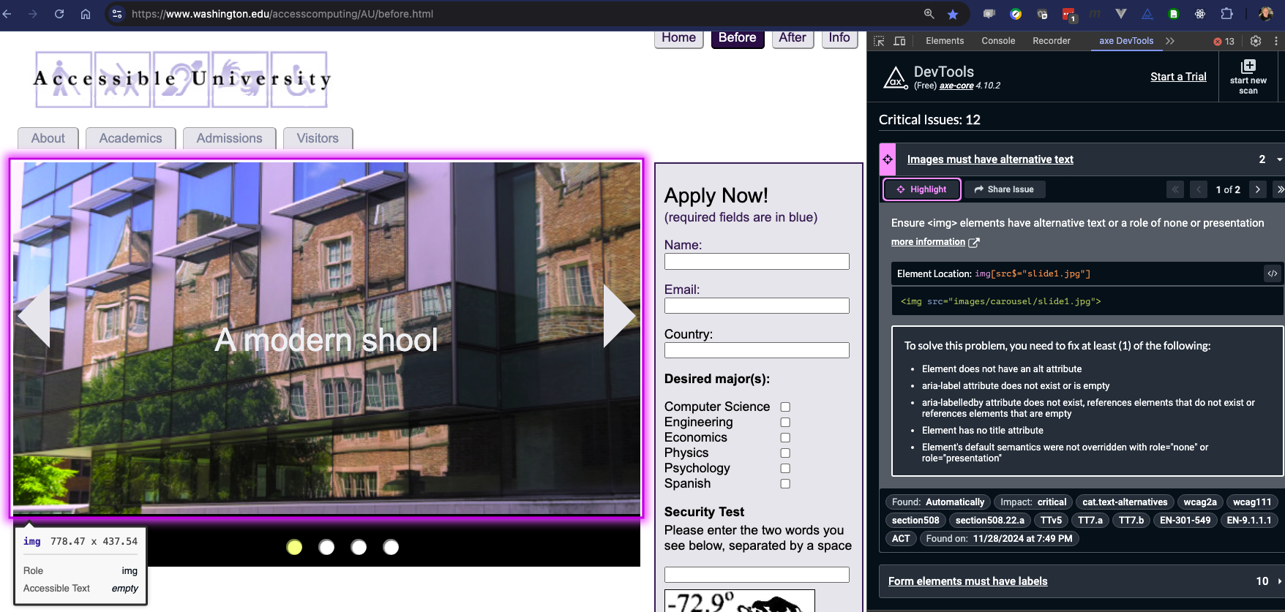
Task: Activate the inspect element picker icon
Action: click(x=879, y=41)
